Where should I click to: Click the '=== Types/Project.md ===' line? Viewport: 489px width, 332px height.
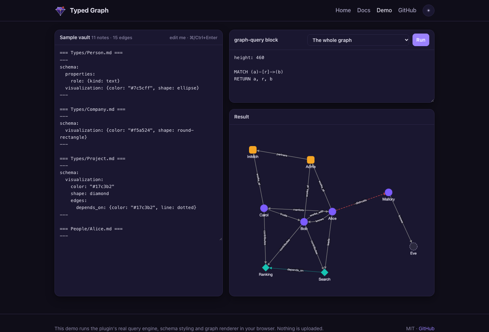[93, 159]
